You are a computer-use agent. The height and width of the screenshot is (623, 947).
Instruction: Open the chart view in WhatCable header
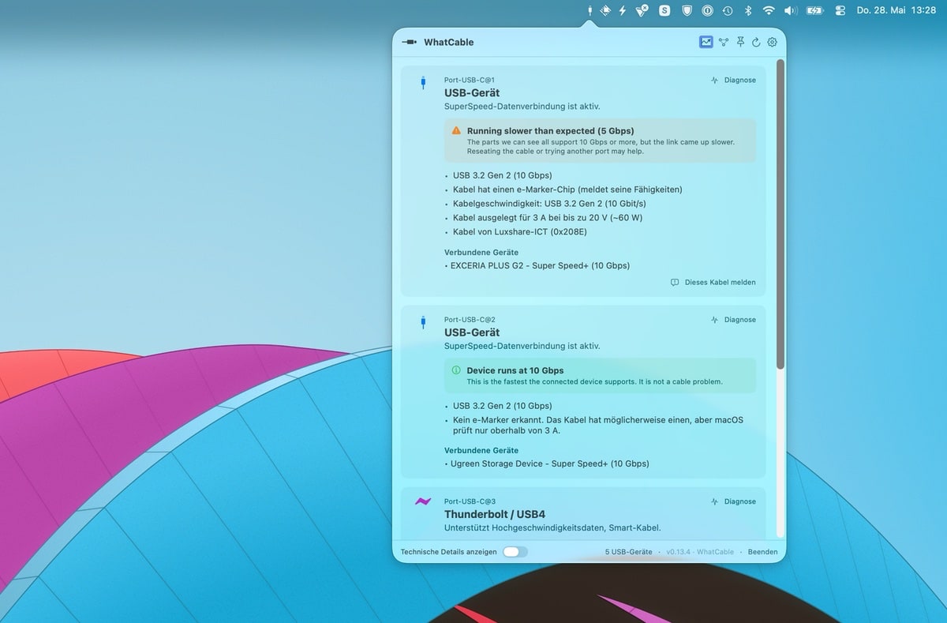coord(706,42)
